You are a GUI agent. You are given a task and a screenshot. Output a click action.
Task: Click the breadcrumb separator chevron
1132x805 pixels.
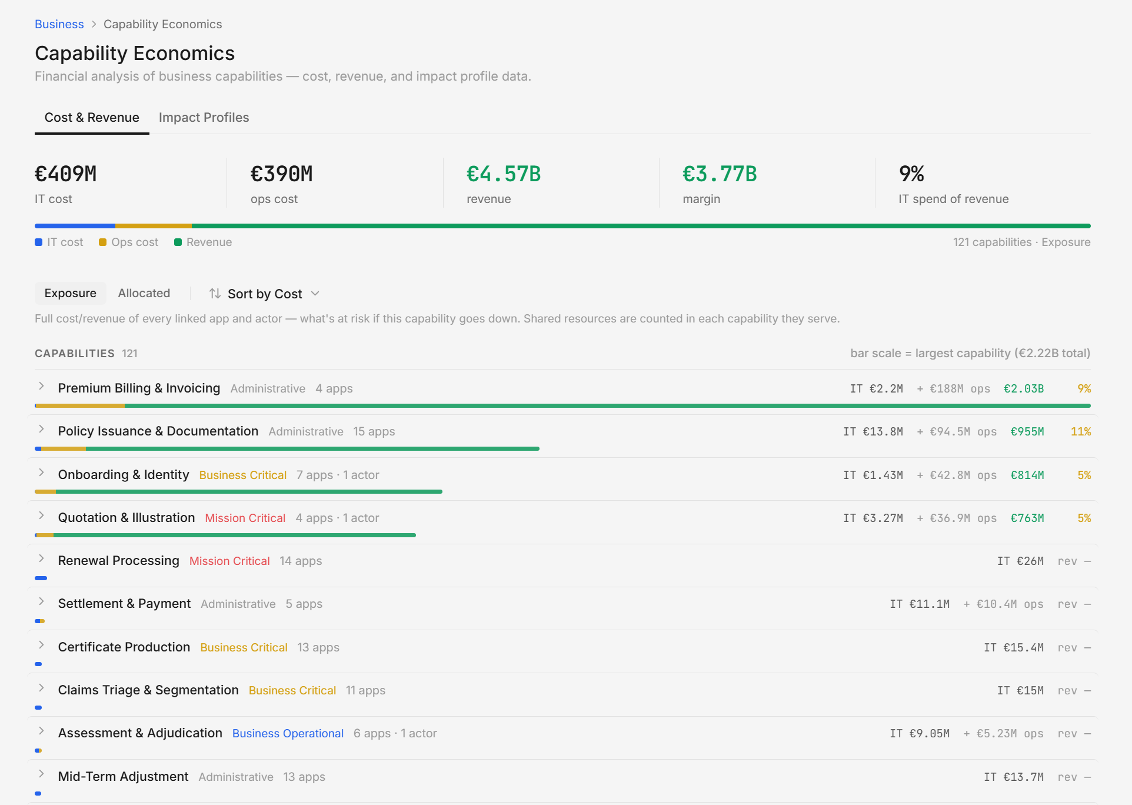pyautogui.click(x=94, y=24)
